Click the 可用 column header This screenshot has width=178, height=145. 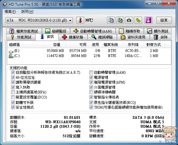(77, 45)
